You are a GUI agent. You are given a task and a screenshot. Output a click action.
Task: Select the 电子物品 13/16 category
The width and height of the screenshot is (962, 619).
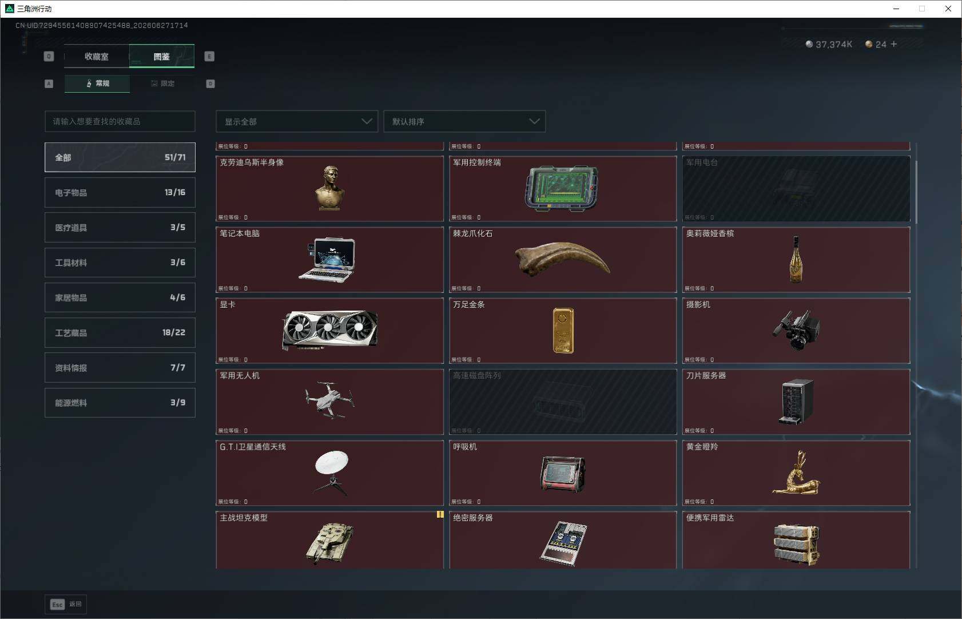(x=120, y=192)
